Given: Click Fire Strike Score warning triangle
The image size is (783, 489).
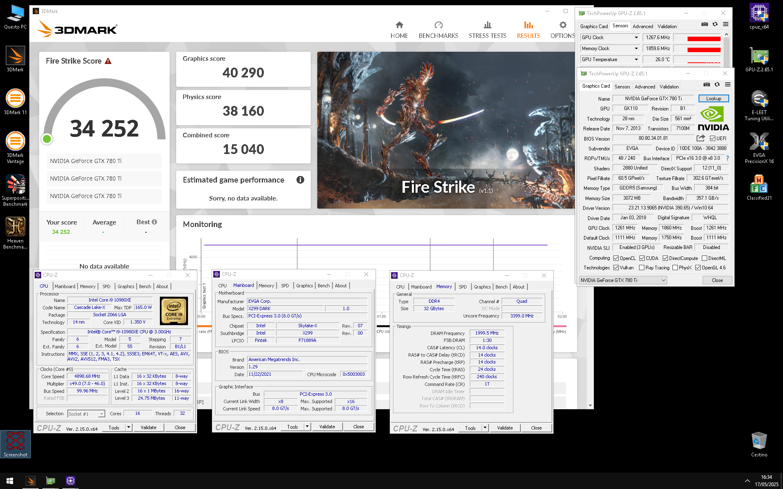Looking at the screenshot, I should tap(108, 61).
